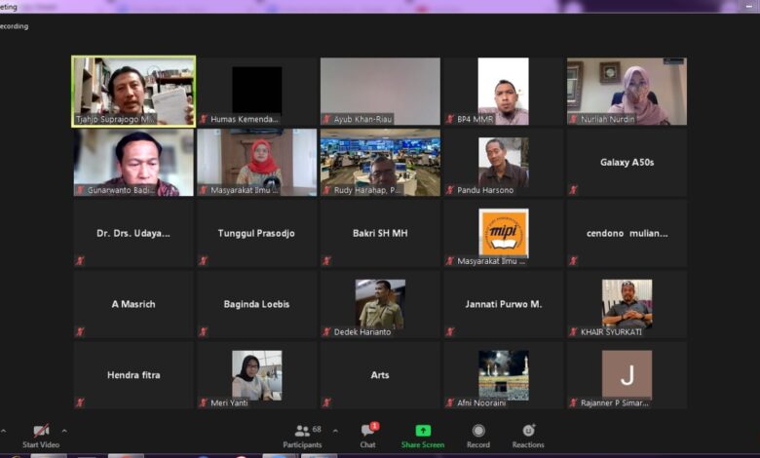760x458 pixels.
Task: Click the muted mic icon on Arts tile
Action: (x=326, y=402)
